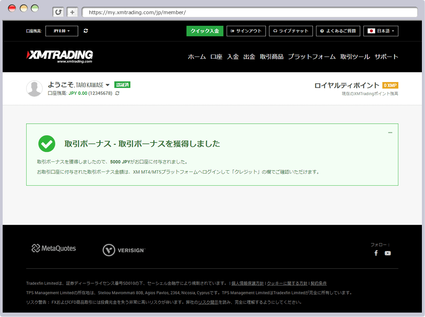Click the VeriSign logo in the footer

pyautogui.click(x=124, y=250)
